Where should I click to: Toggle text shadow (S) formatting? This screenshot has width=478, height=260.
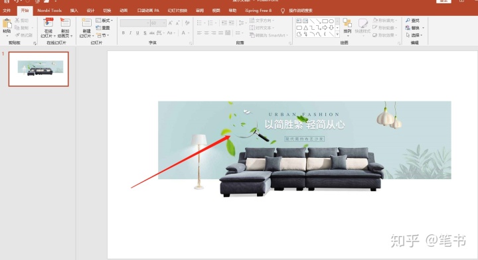coord(145,33)
